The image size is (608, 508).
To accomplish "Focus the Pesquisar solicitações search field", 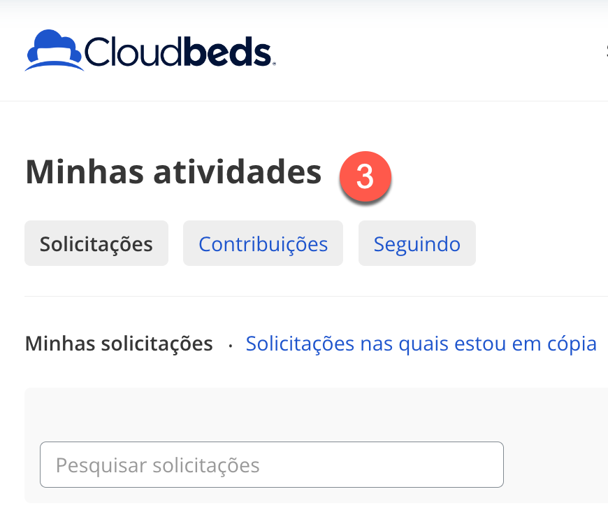I will [271, 465].
